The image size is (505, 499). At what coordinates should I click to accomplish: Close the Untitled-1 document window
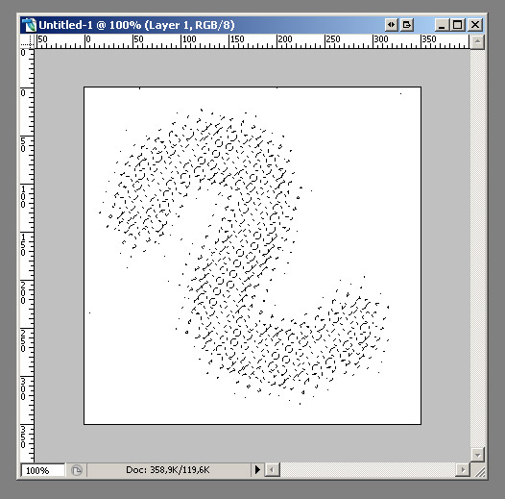point(474,25)
